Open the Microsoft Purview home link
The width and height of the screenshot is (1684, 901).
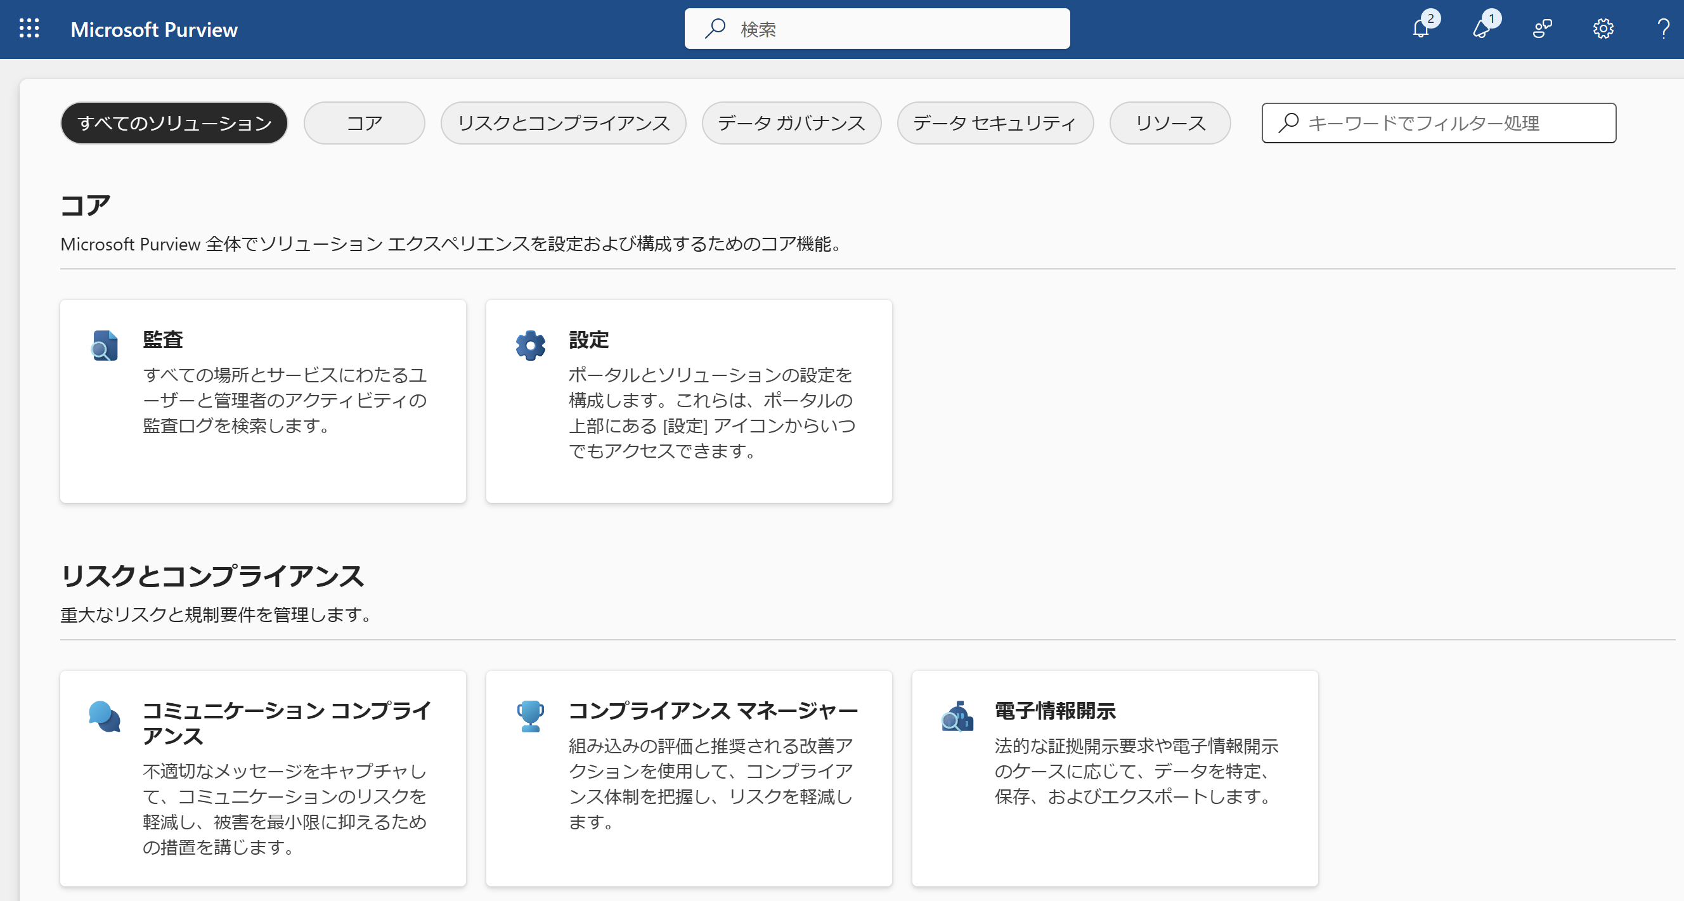click(x=153, y=29)
